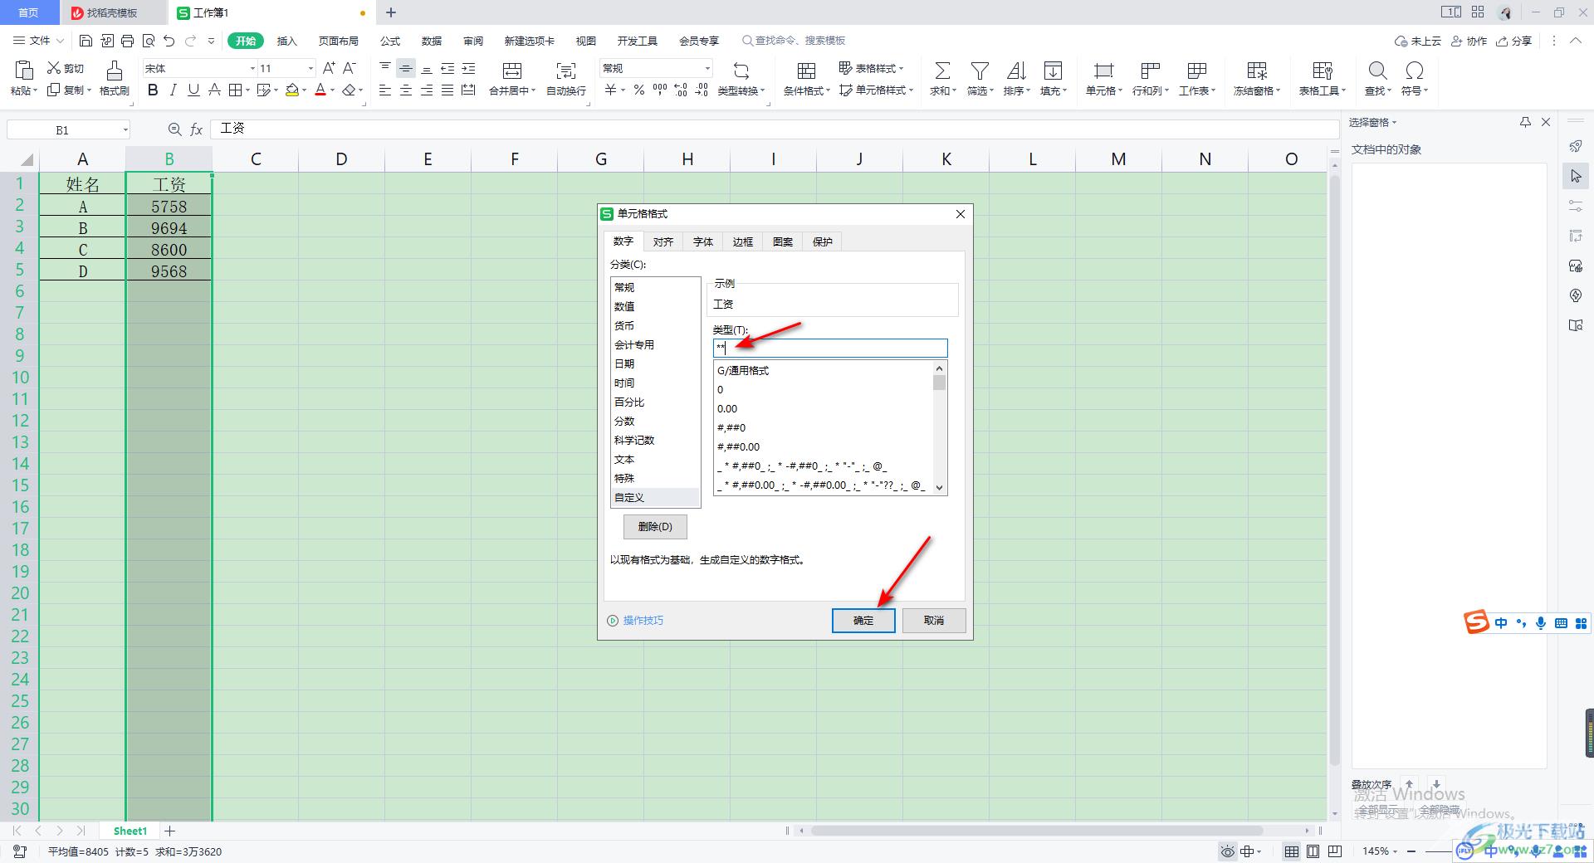Select the Sheet1 worksheet tab
Screen dimensions: 1594x863
click(130, 831)
